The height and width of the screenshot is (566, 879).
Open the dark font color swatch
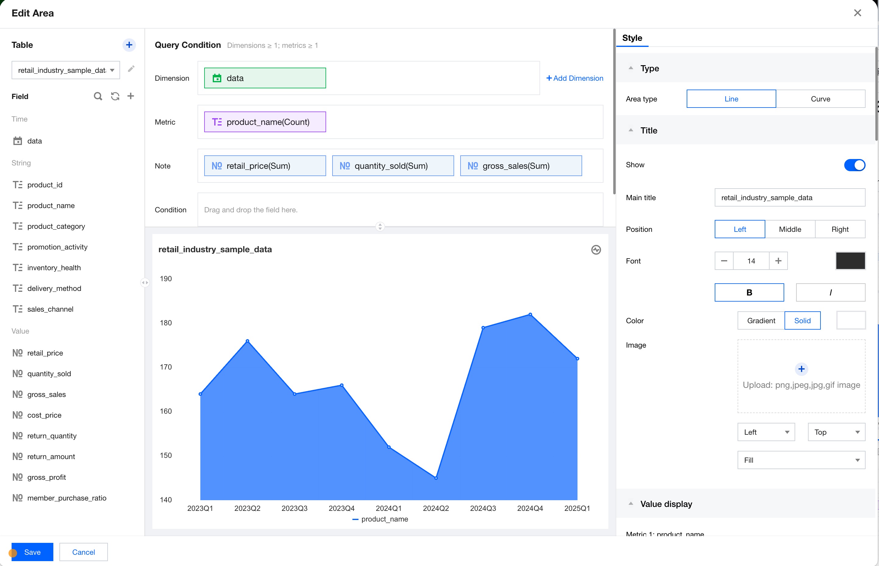[850, 261]
